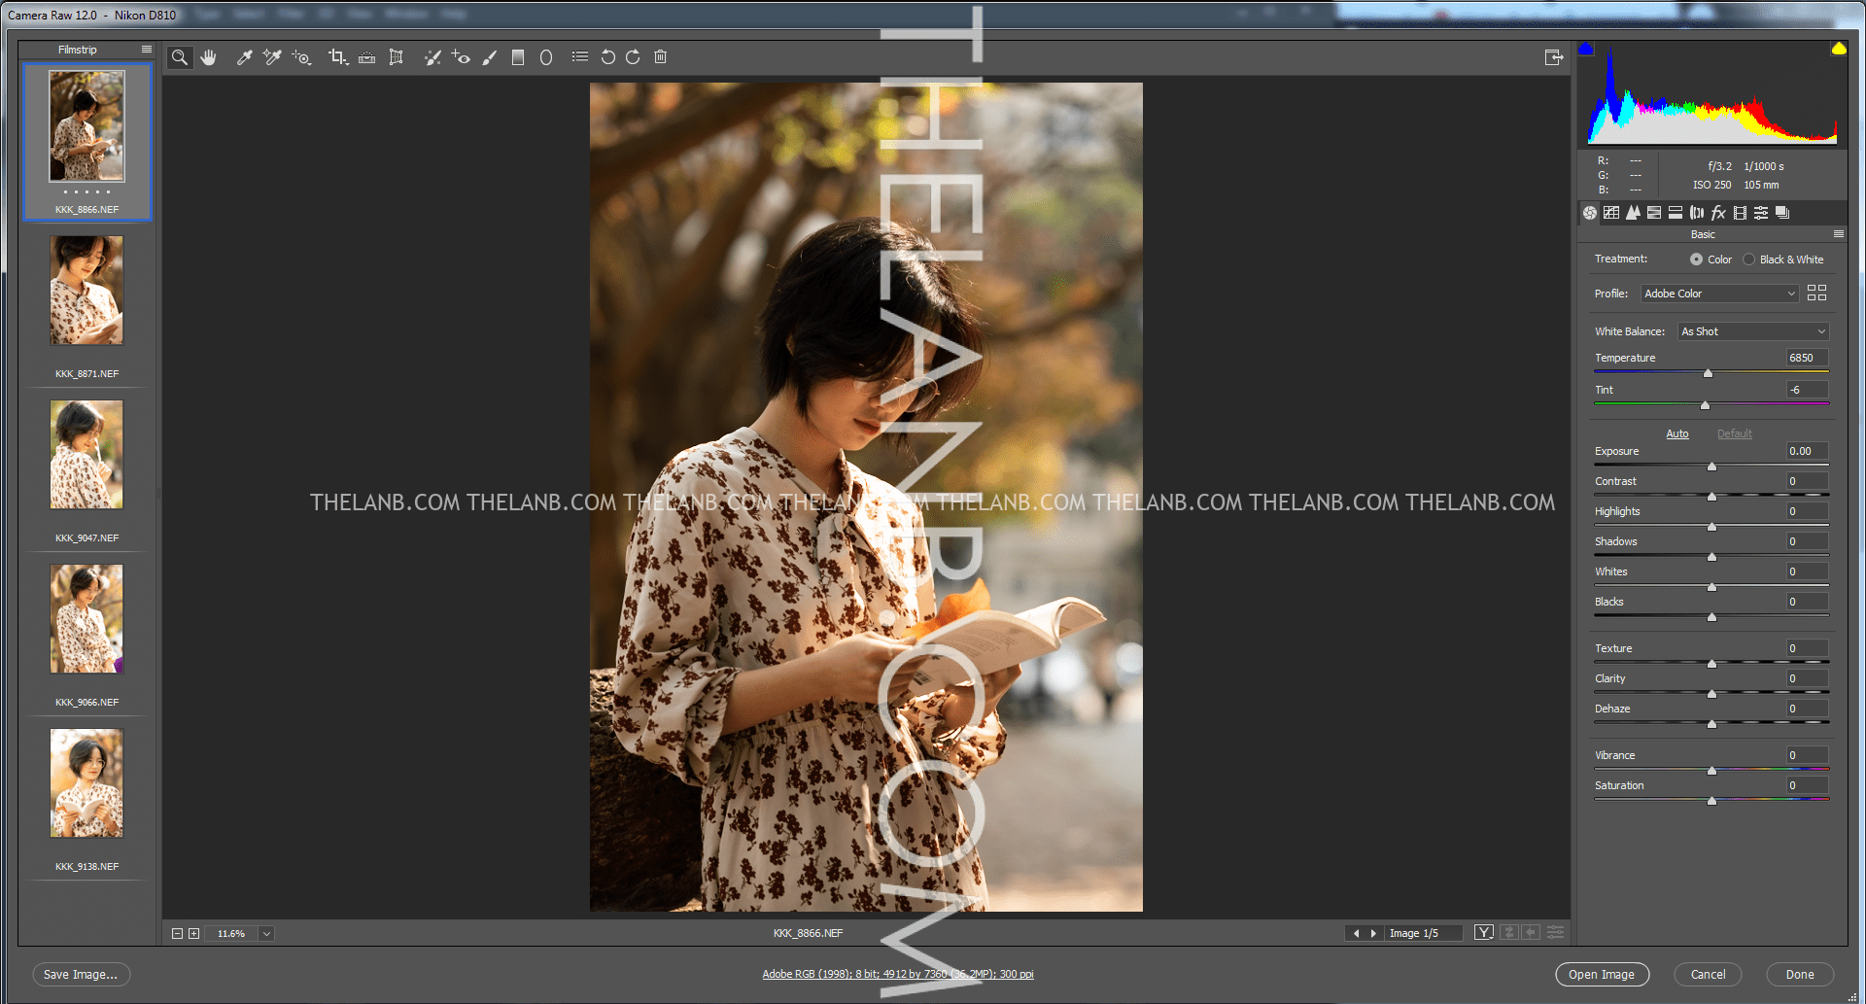1866x1004 pixels.
Task: Click the Open Image button
Action: click(x=1602, y=974)
